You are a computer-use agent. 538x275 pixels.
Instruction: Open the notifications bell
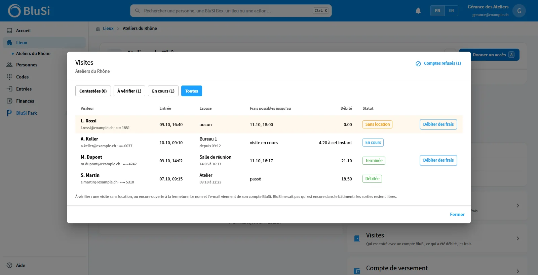[418, 11]
